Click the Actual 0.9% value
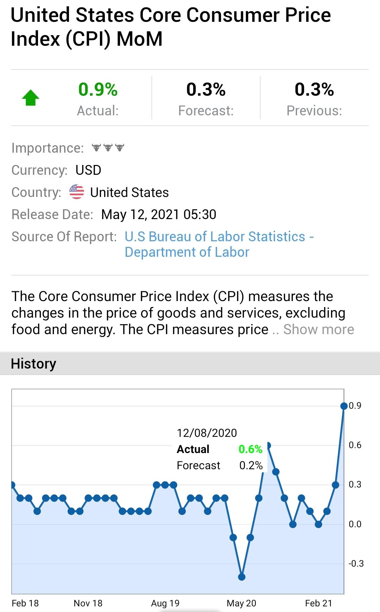Image resolution: width=380 pixels, height=612 pixels. pyautogui.click(x=98, y=89)
